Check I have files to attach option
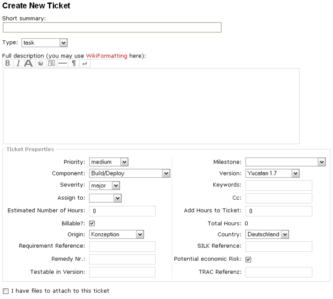333x299 pixels. pos(6,291)
